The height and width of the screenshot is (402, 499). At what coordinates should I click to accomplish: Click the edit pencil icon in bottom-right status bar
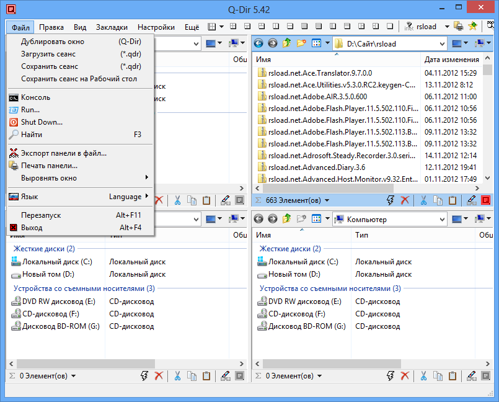tap(471, 376)
